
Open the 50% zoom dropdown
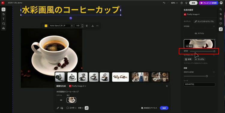pyautogui.click(x=174, y=3)
